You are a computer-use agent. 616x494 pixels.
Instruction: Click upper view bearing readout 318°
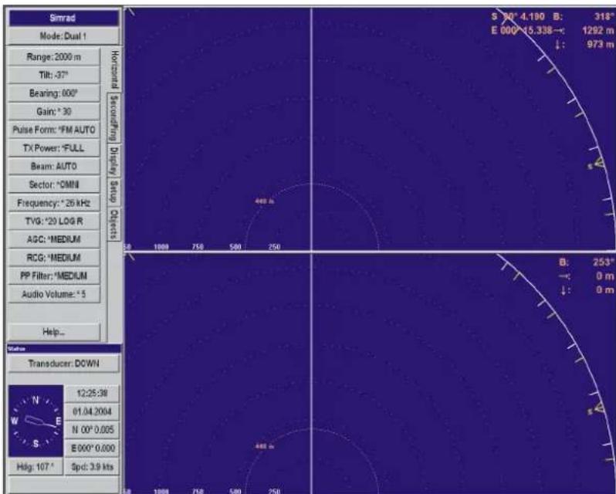point(604,16)
